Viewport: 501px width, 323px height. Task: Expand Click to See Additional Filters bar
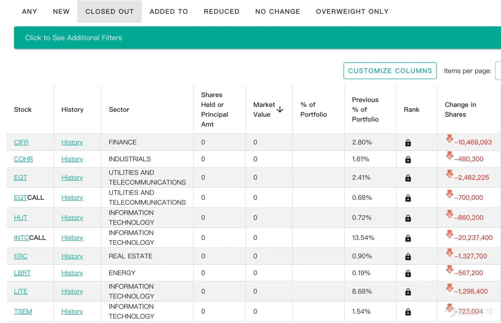(257, 38)
